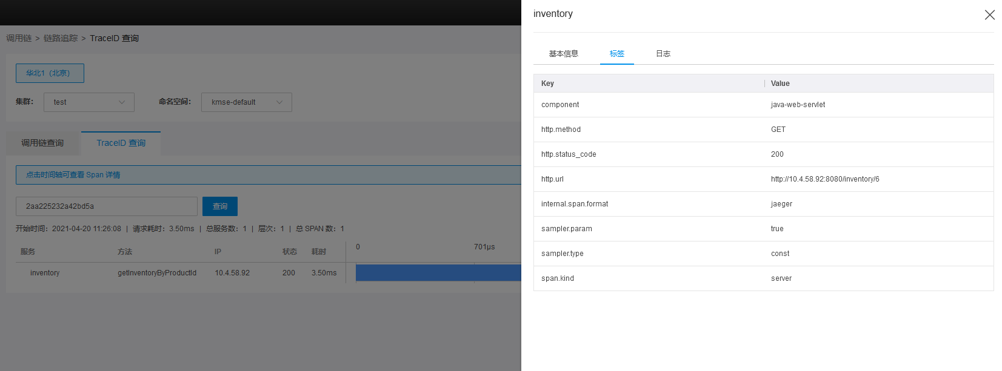Open the 调用链查询 tab
This screenshot has width=1002, height=371.
click(x=42, y=143)
